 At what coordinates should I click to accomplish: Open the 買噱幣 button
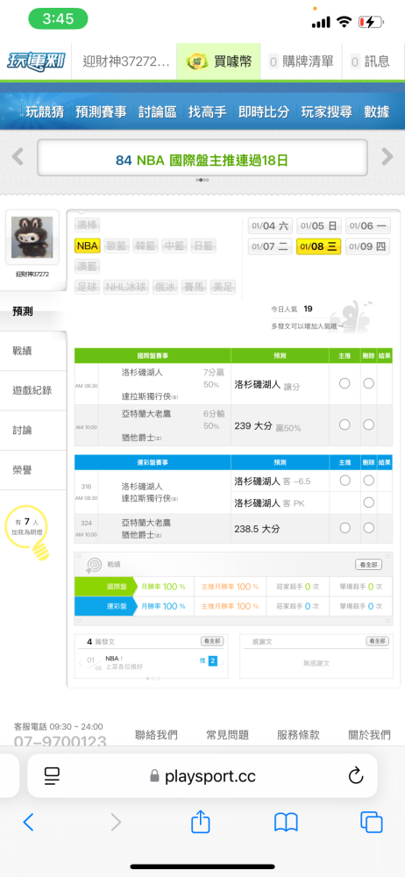[219, 61]
